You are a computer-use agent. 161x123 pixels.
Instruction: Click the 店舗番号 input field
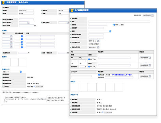click(x=96, y=28)
